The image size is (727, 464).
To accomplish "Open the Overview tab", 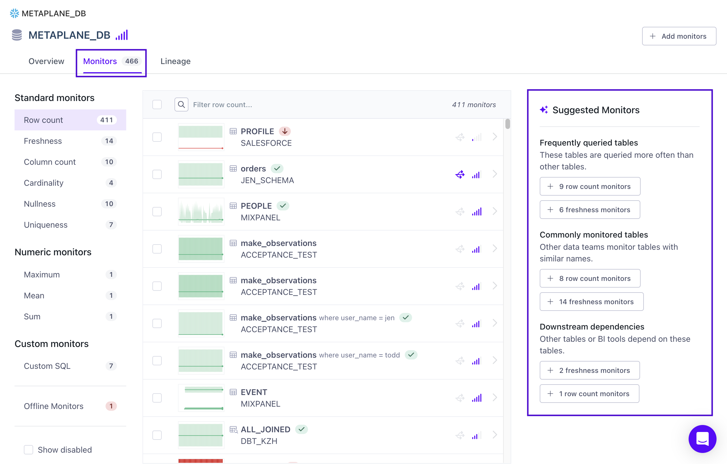I will point(46,61).
